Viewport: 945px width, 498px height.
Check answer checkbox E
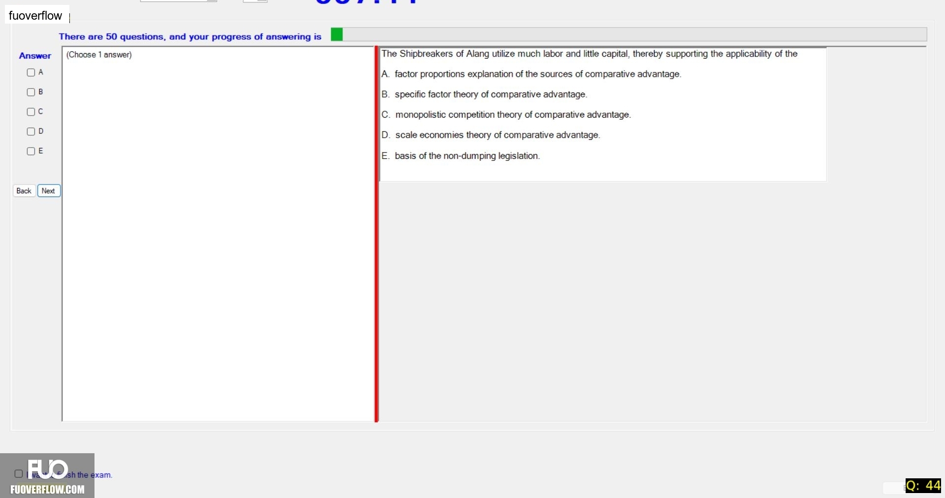click(31, 151)
